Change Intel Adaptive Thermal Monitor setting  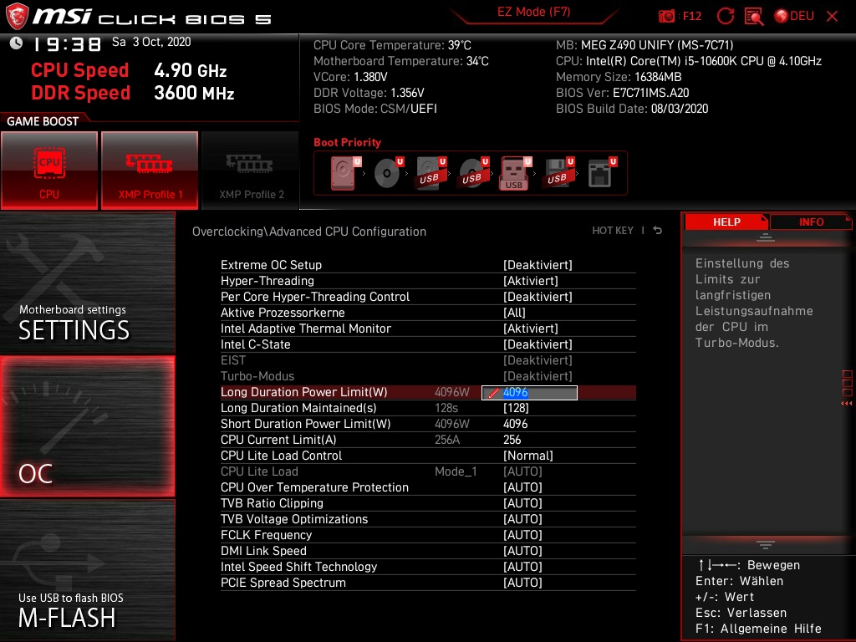point(428,328)
